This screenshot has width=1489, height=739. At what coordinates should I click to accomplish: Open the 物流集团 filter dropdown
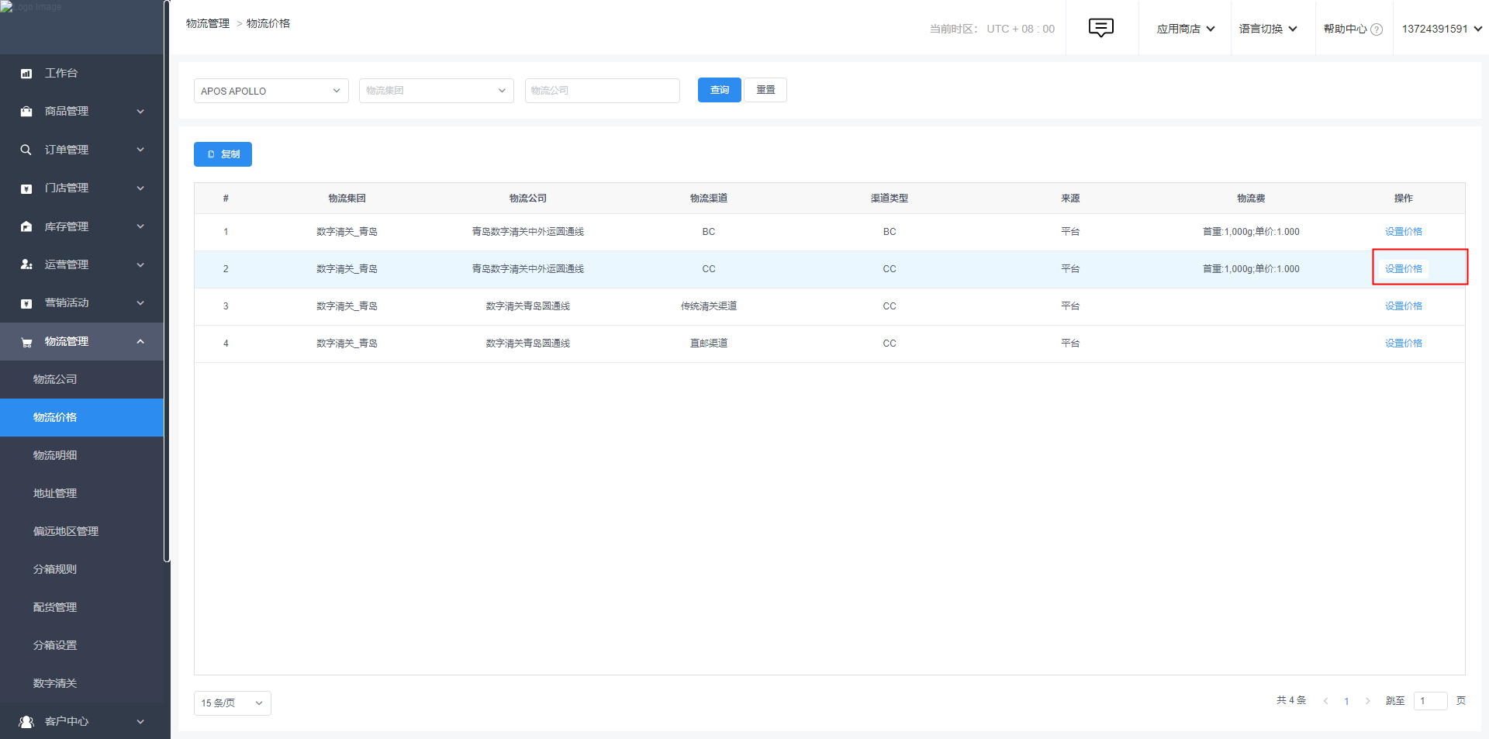(436, 91)
